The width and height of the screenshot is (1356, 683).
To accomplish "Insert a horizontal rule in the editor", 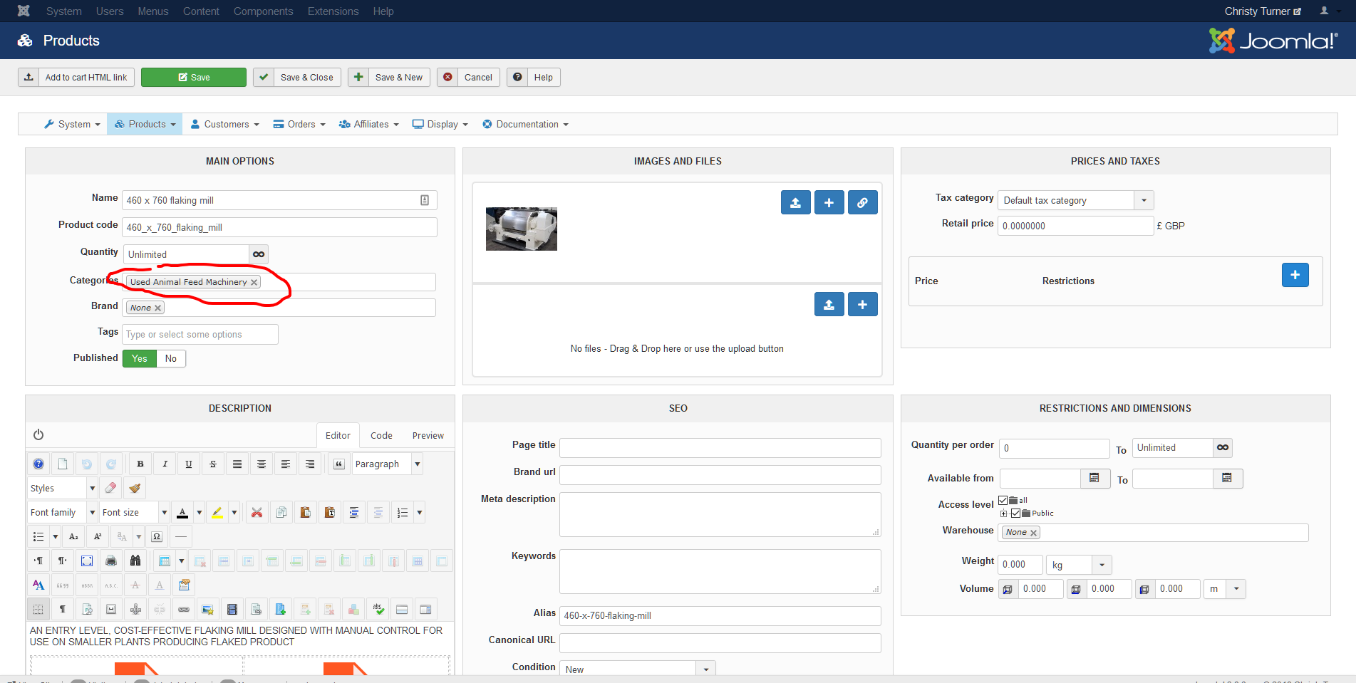I will 182,537.
